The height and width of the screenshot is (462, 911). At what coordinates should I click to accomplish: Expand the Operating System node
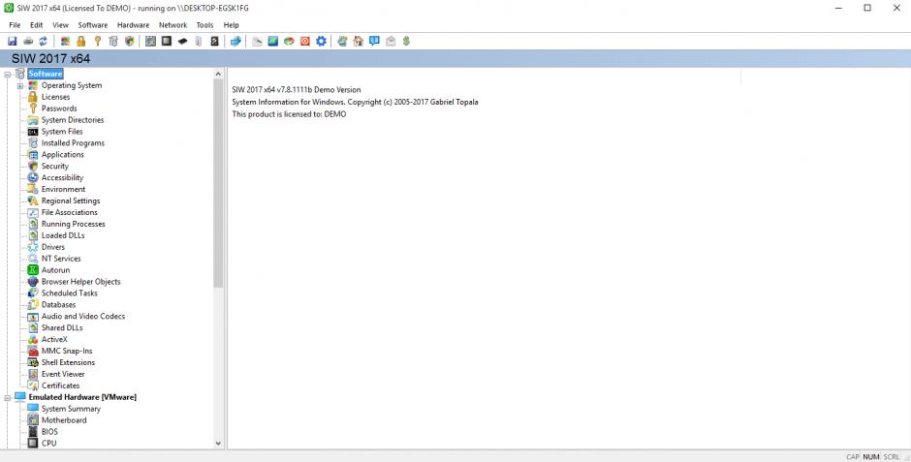click(20, 86)
